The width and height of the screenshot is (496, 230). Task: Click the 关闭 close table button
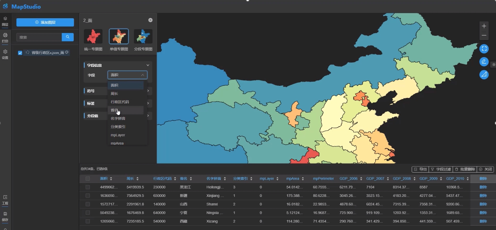tap(485, 169)
